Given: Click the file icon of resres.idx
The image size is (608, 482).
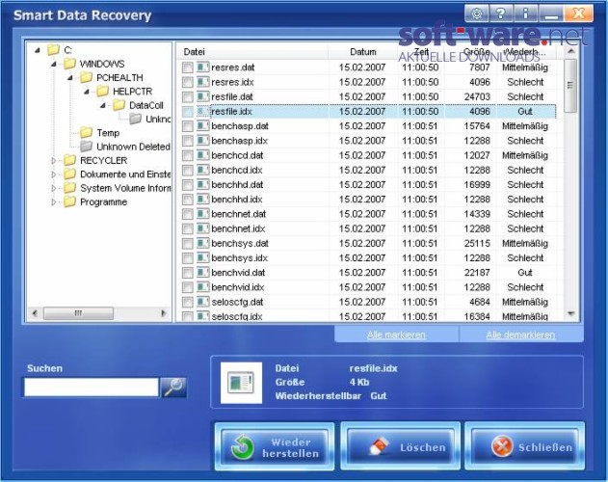Looking at the screenshot, I should click(x=202, y=82).
